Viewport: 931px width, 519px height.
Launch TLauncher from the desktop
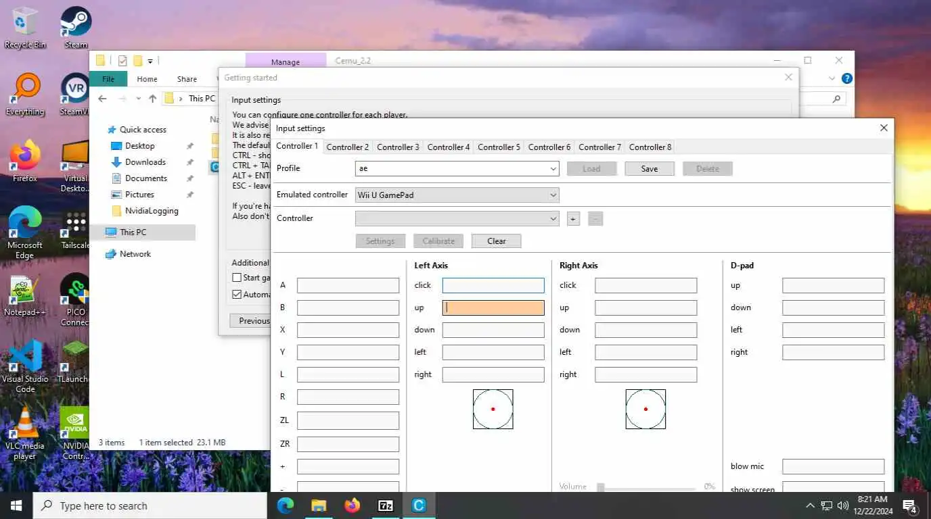tap(74, 362)
